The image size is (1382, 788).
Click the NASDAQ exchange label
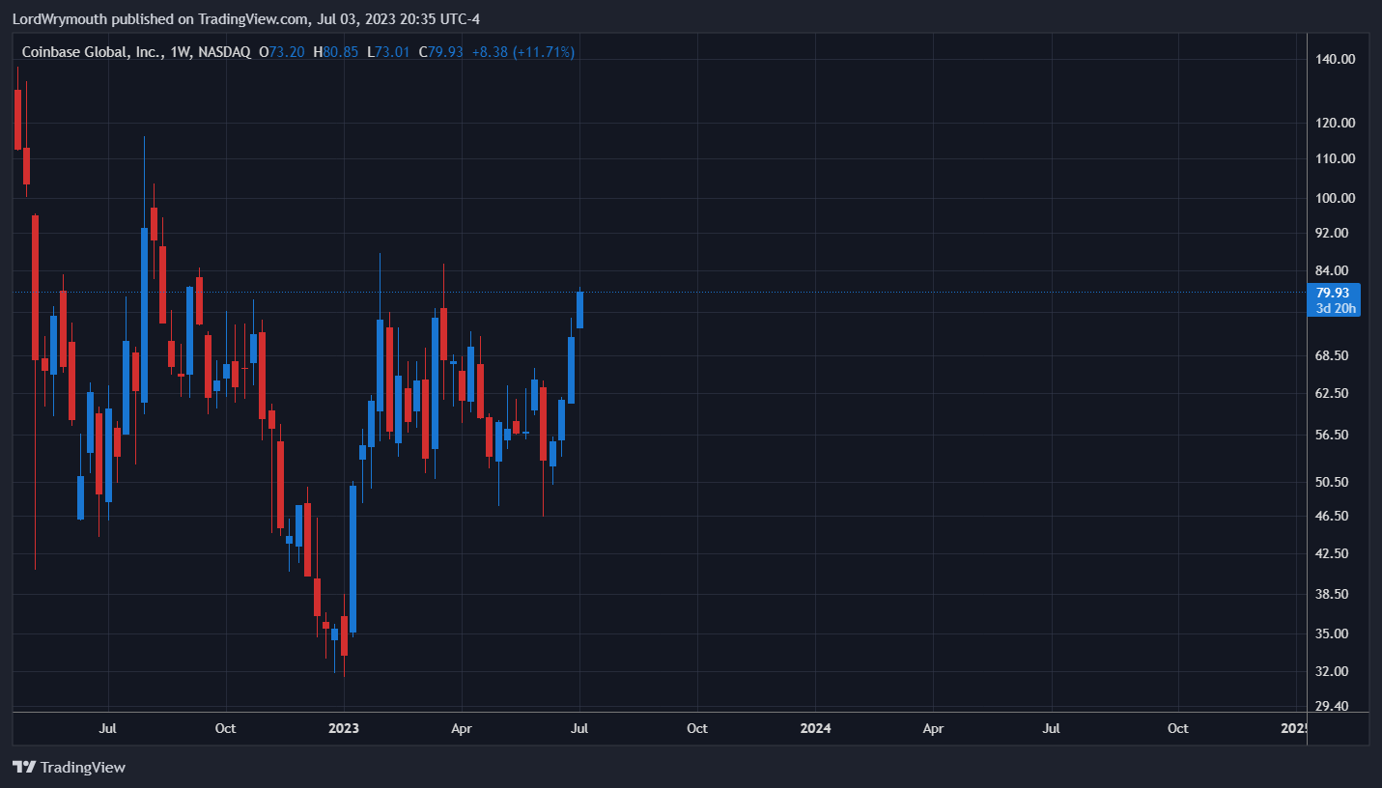pos(224,52)
